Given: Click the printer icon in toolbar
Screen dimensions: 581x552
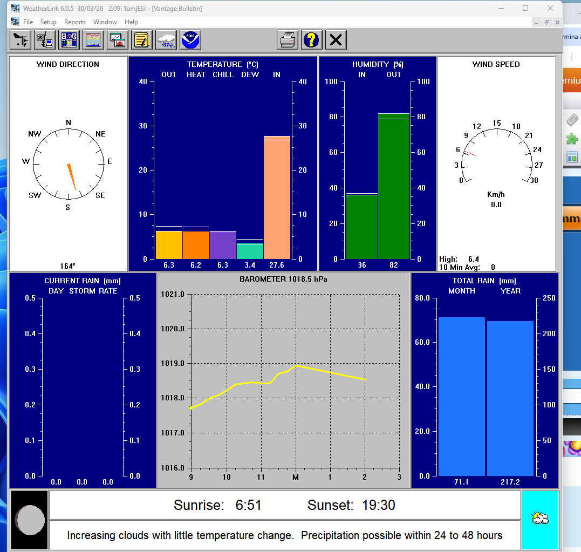Looking at the screenshot, I should coord(288,40).
